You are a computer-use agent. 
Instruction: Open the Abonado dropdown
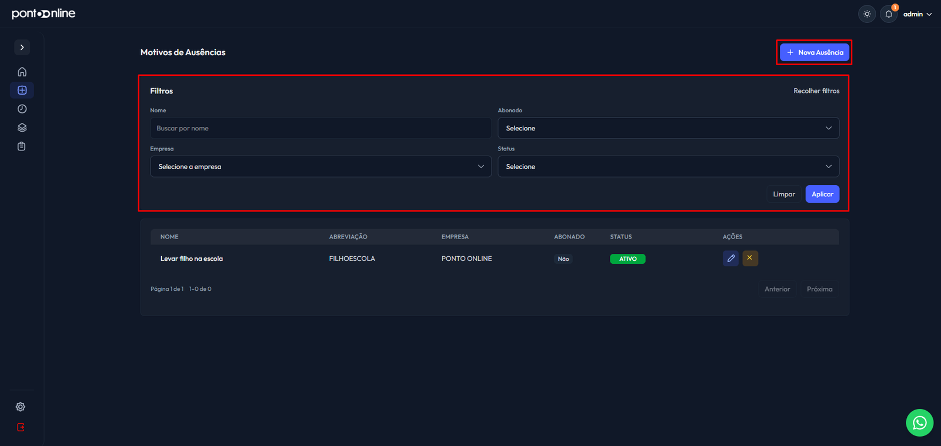click(668, 128)
